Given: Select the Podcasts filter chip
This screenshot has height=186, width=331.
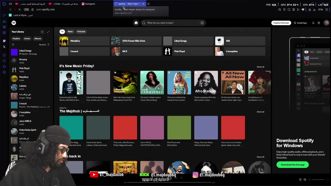Looking at the screenshot, I should coord(81,32).
